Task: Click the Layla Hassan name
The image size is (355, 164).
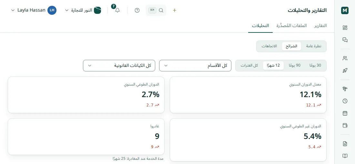Action: pos(31,10)
